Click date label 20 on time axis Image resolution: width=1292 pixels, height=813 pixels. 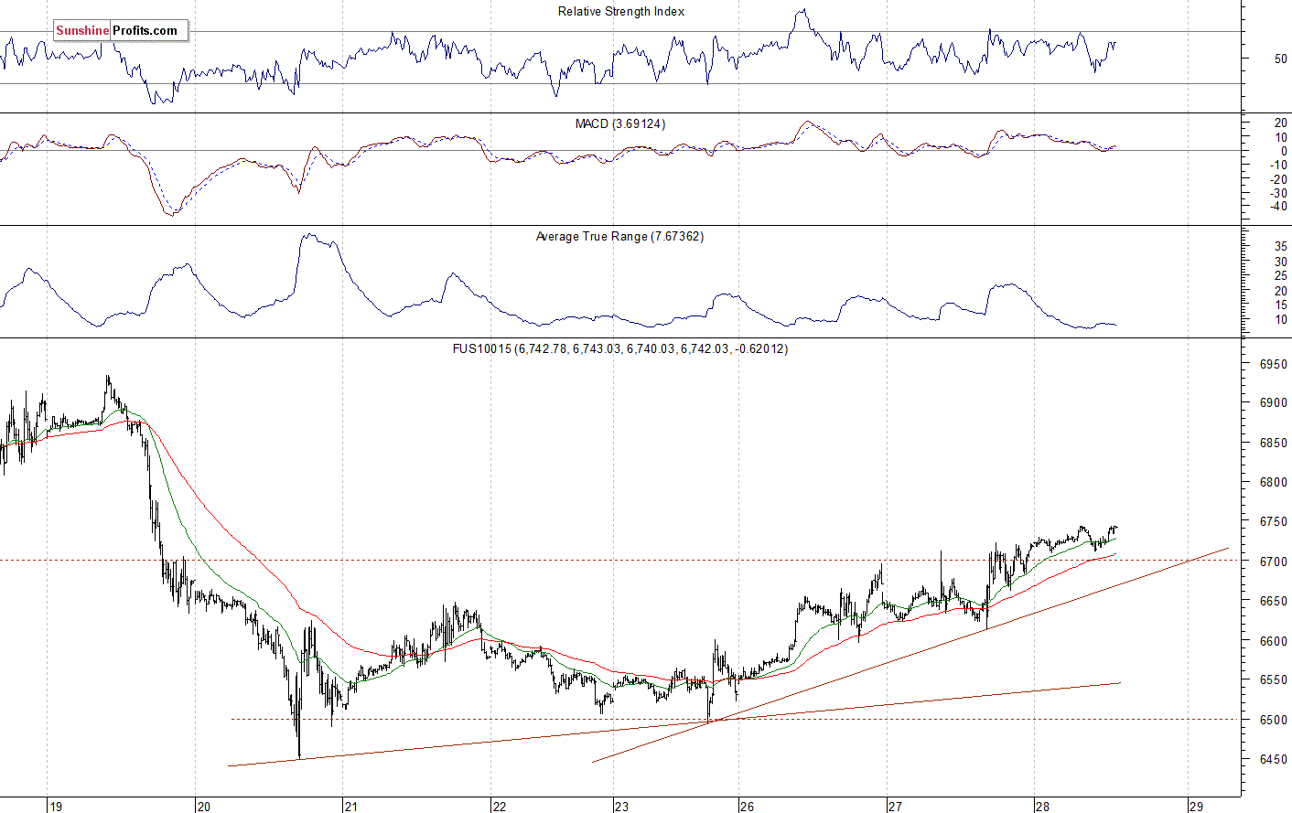[203, 807]
